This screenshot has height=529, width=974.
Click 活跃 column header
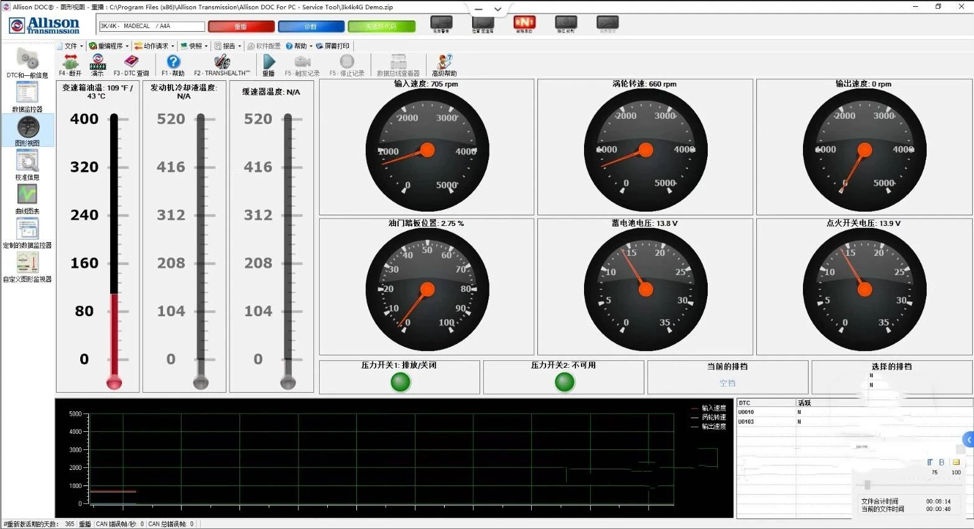coord(884,403)
